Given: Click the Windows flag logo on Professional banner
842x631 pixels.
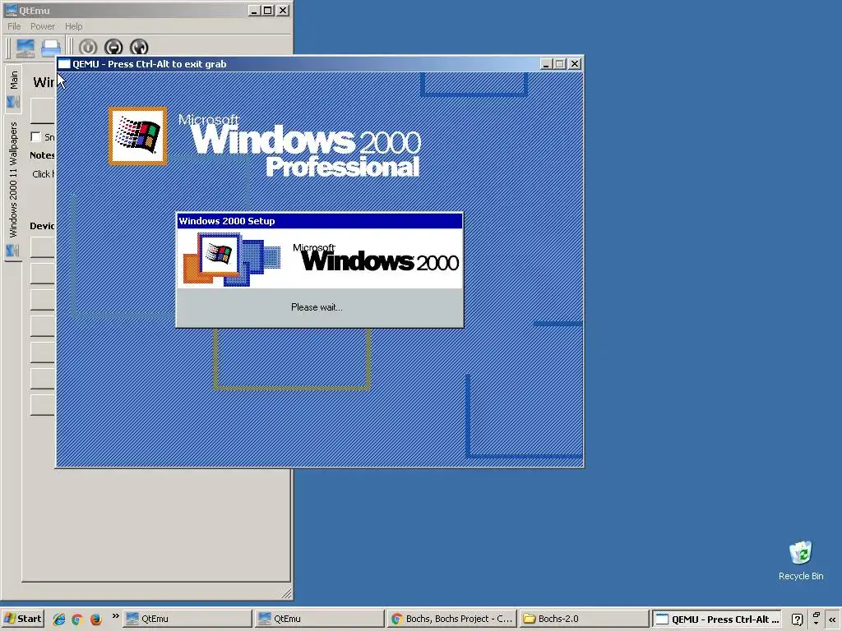Looking at the screenshot, I should pos(138,136).
